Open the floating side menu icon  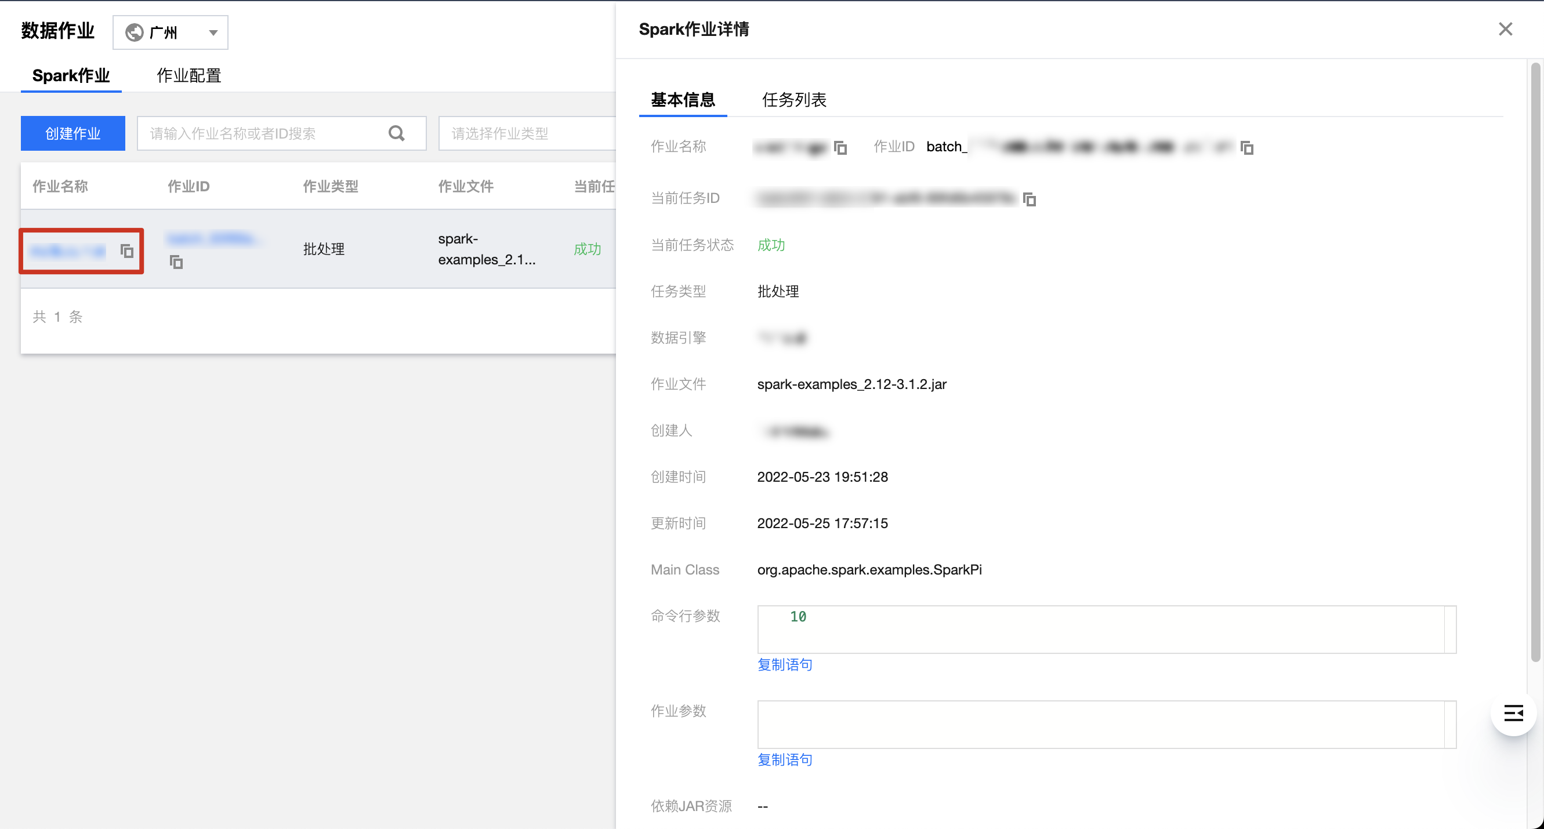1513,712
